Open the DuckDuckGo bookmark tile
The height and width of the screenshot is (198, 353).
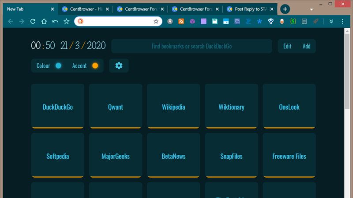click(x=58, y=106)
